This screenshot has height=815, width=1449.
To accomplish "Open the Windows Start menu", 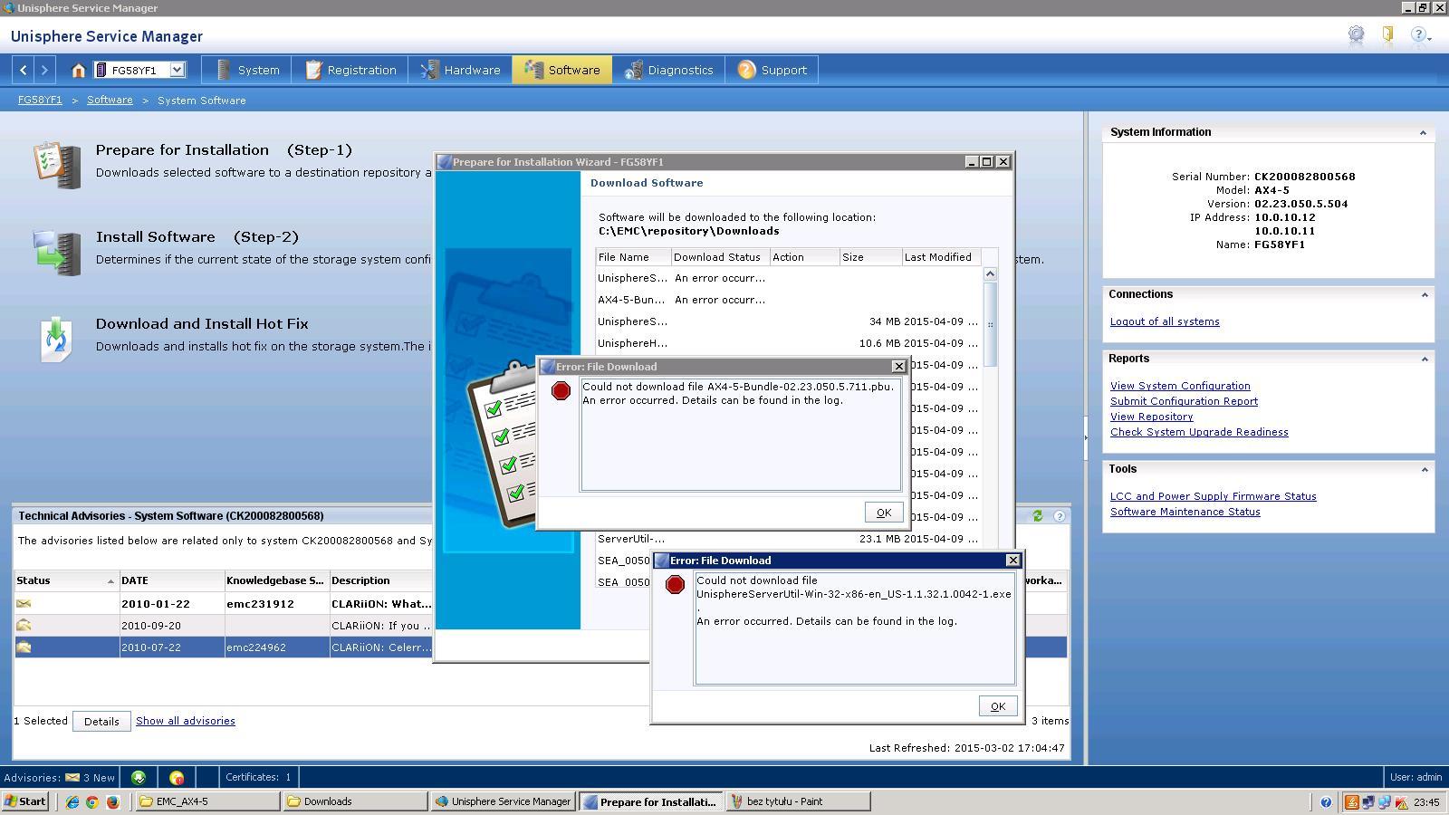I will [x=24, y=801].
